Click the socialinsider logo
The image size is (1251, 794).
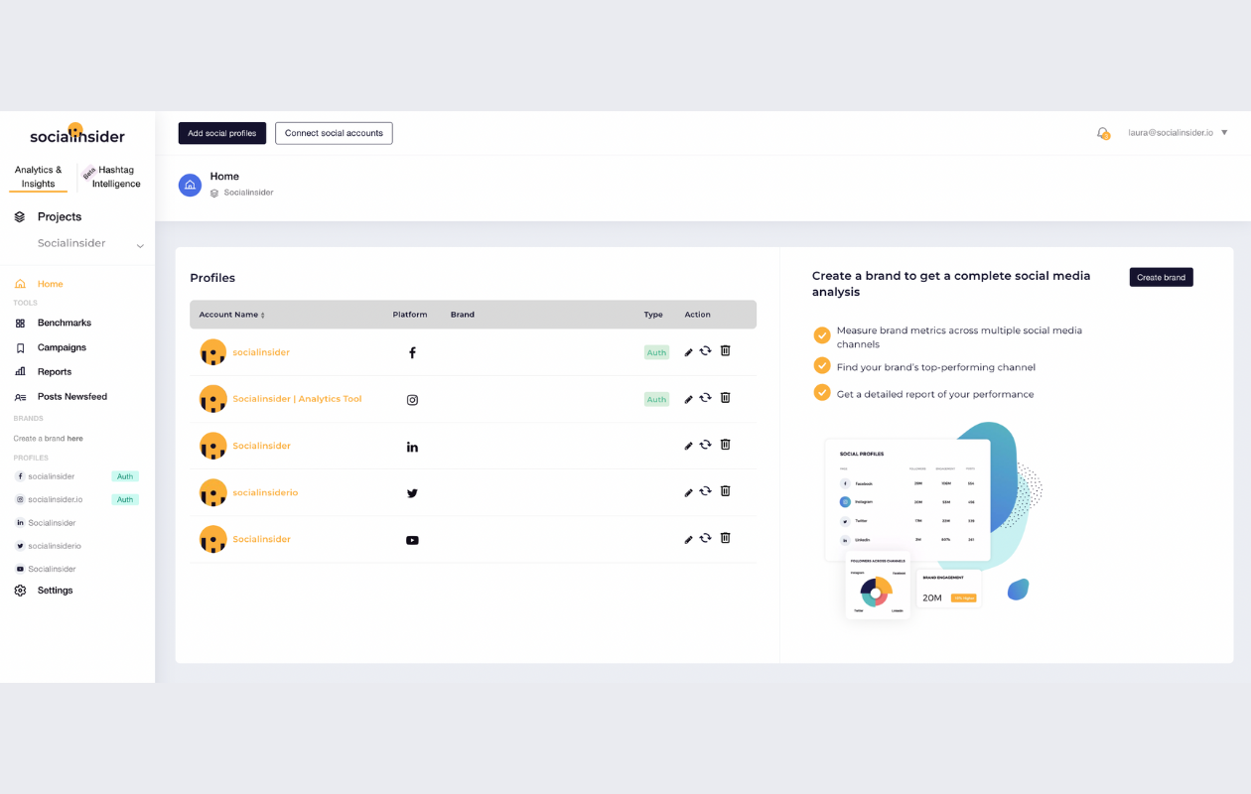(x=77, y=134)
